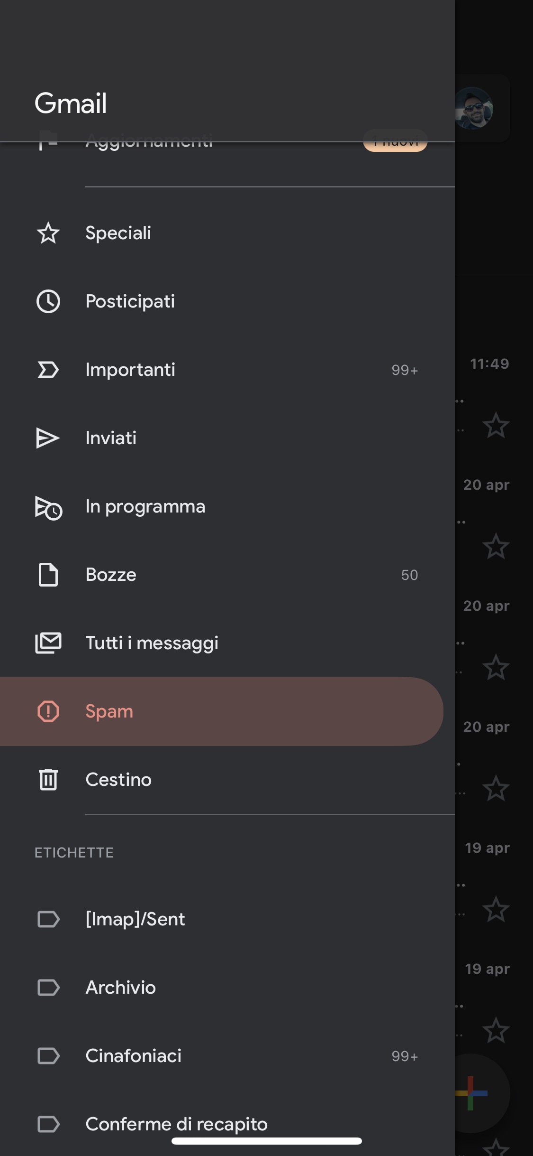Tap the Importanti label marker icon

pos(48,370)
